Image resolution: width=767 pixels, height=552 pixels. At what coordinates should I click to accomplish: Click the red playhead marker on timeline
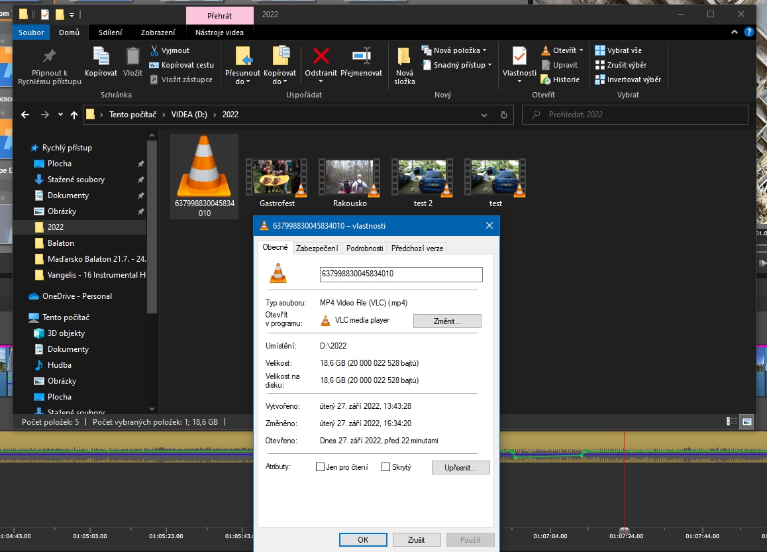pyautogui.click(x=623, y=530)
